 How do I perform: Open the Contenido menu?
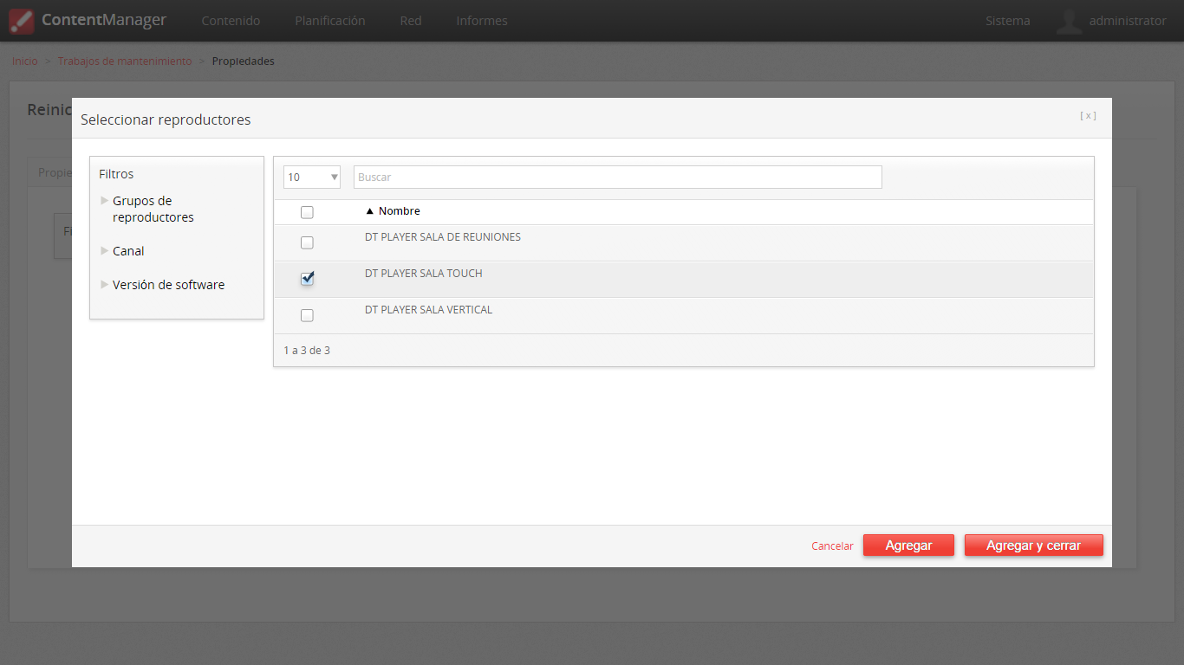(231, 21)
